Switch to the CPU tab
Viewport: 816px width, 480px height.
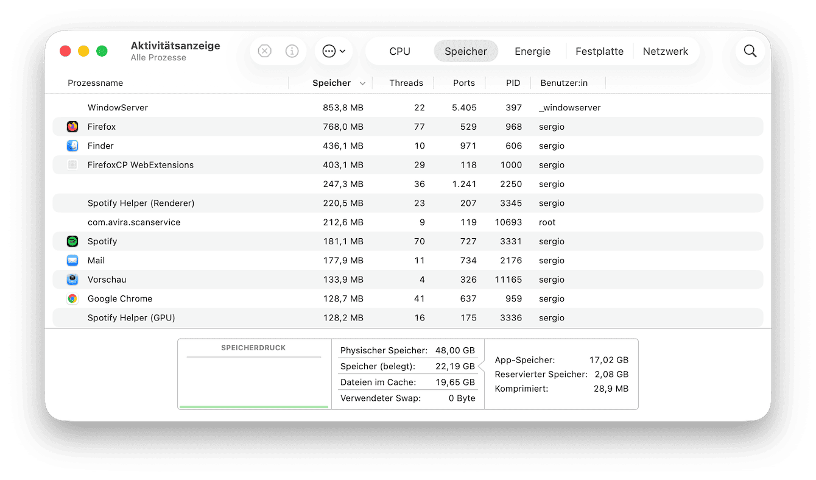[x=399, y=51]
